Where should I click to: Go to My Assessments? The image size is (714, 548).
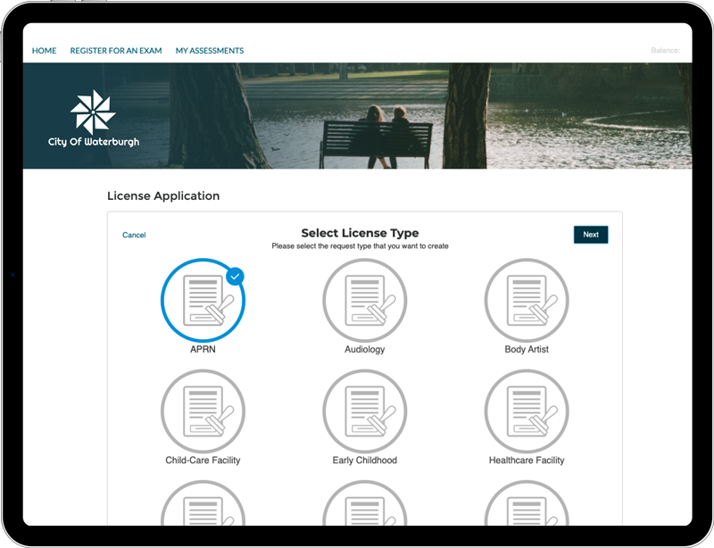[x=210, y=51]
